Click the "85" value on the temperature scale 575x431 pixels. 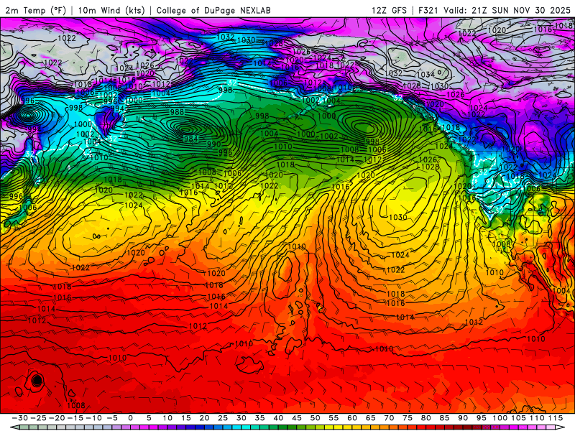pyautogui.click(x=444, y=418)
